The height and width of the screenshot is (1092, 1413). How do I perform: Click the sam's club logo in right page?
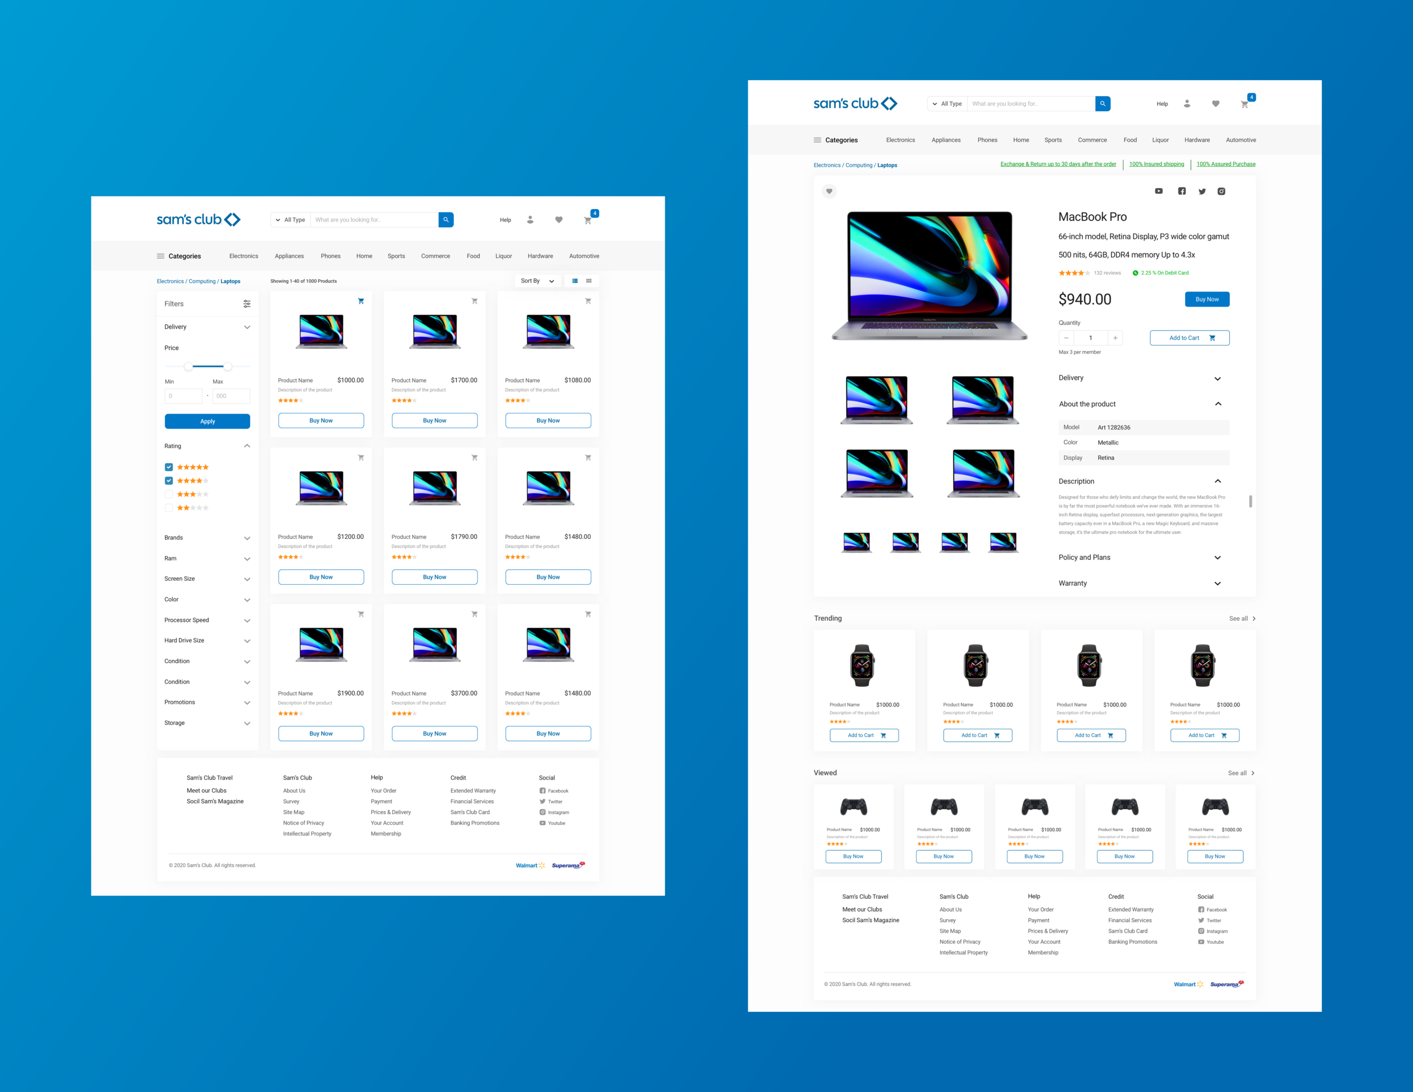pyautogui.click(x=855, y=103)
